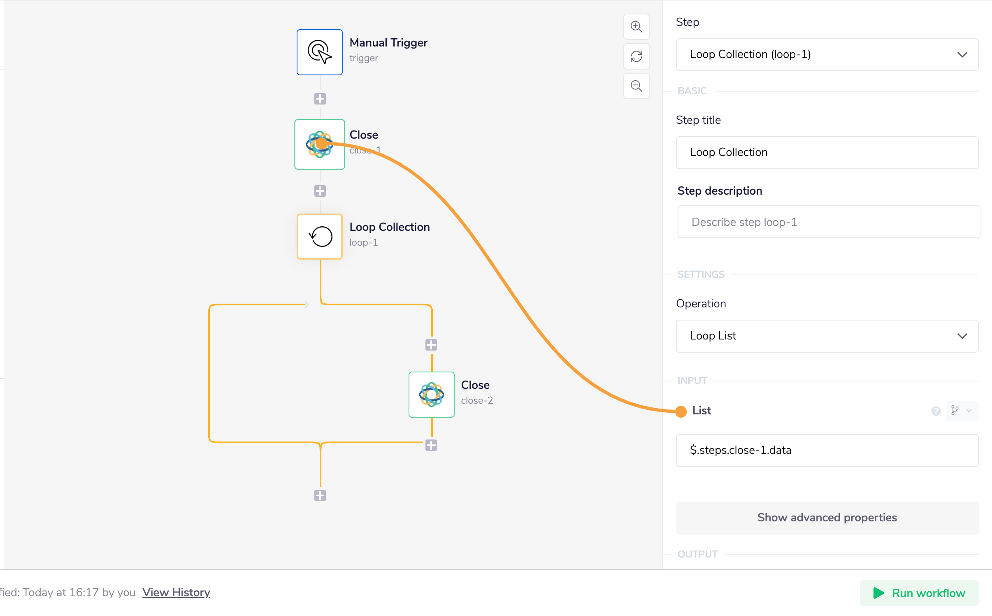Add step below Manual Trigger with plus
Viewport: 992px width, 616px height.
pyautogui.click(x=320, y=99)
